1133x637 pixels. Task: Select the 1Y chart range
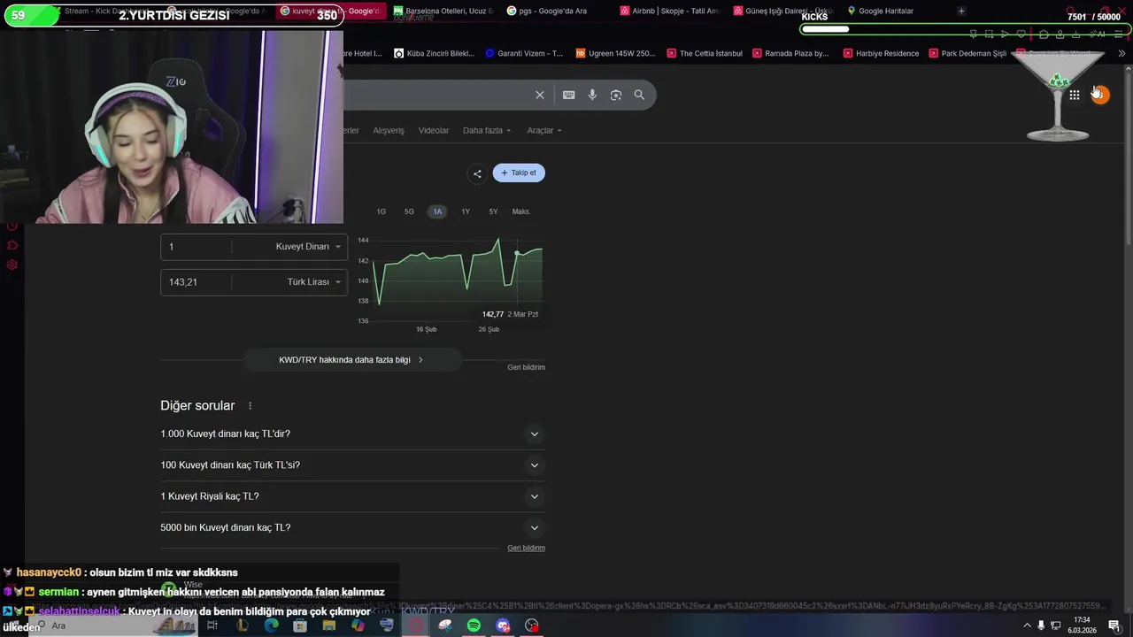click(x=466, y=211)
